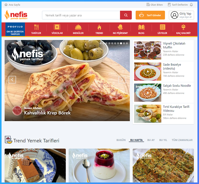Focus the Yemek tarifi search field
The height and width of the screenshot is (184, 199).
[81, 15]
